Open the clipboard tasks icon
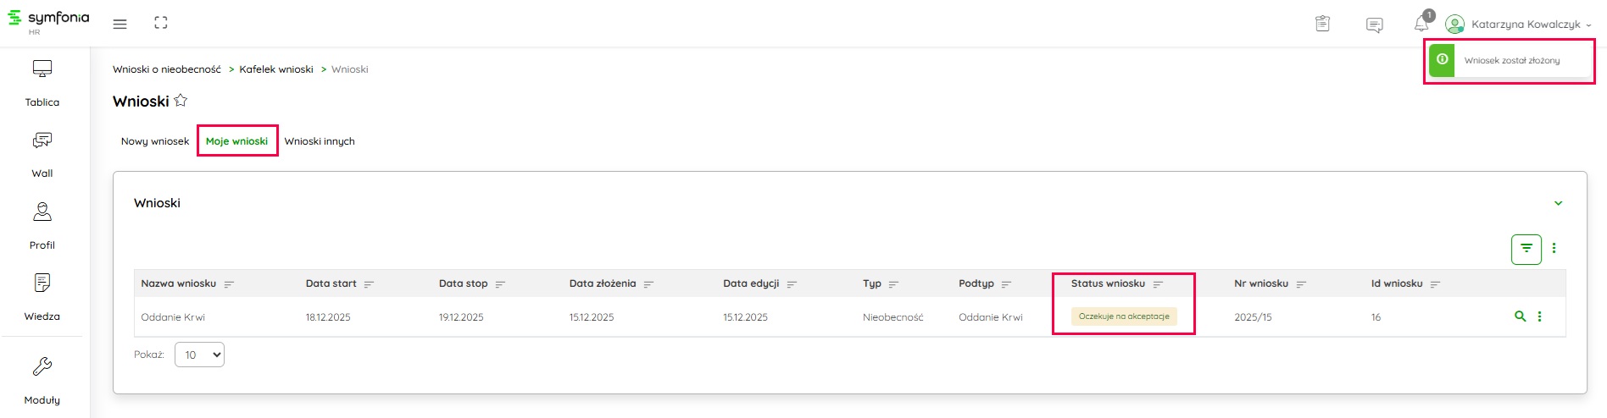 pyautogui.click(x=1322, y=24)
